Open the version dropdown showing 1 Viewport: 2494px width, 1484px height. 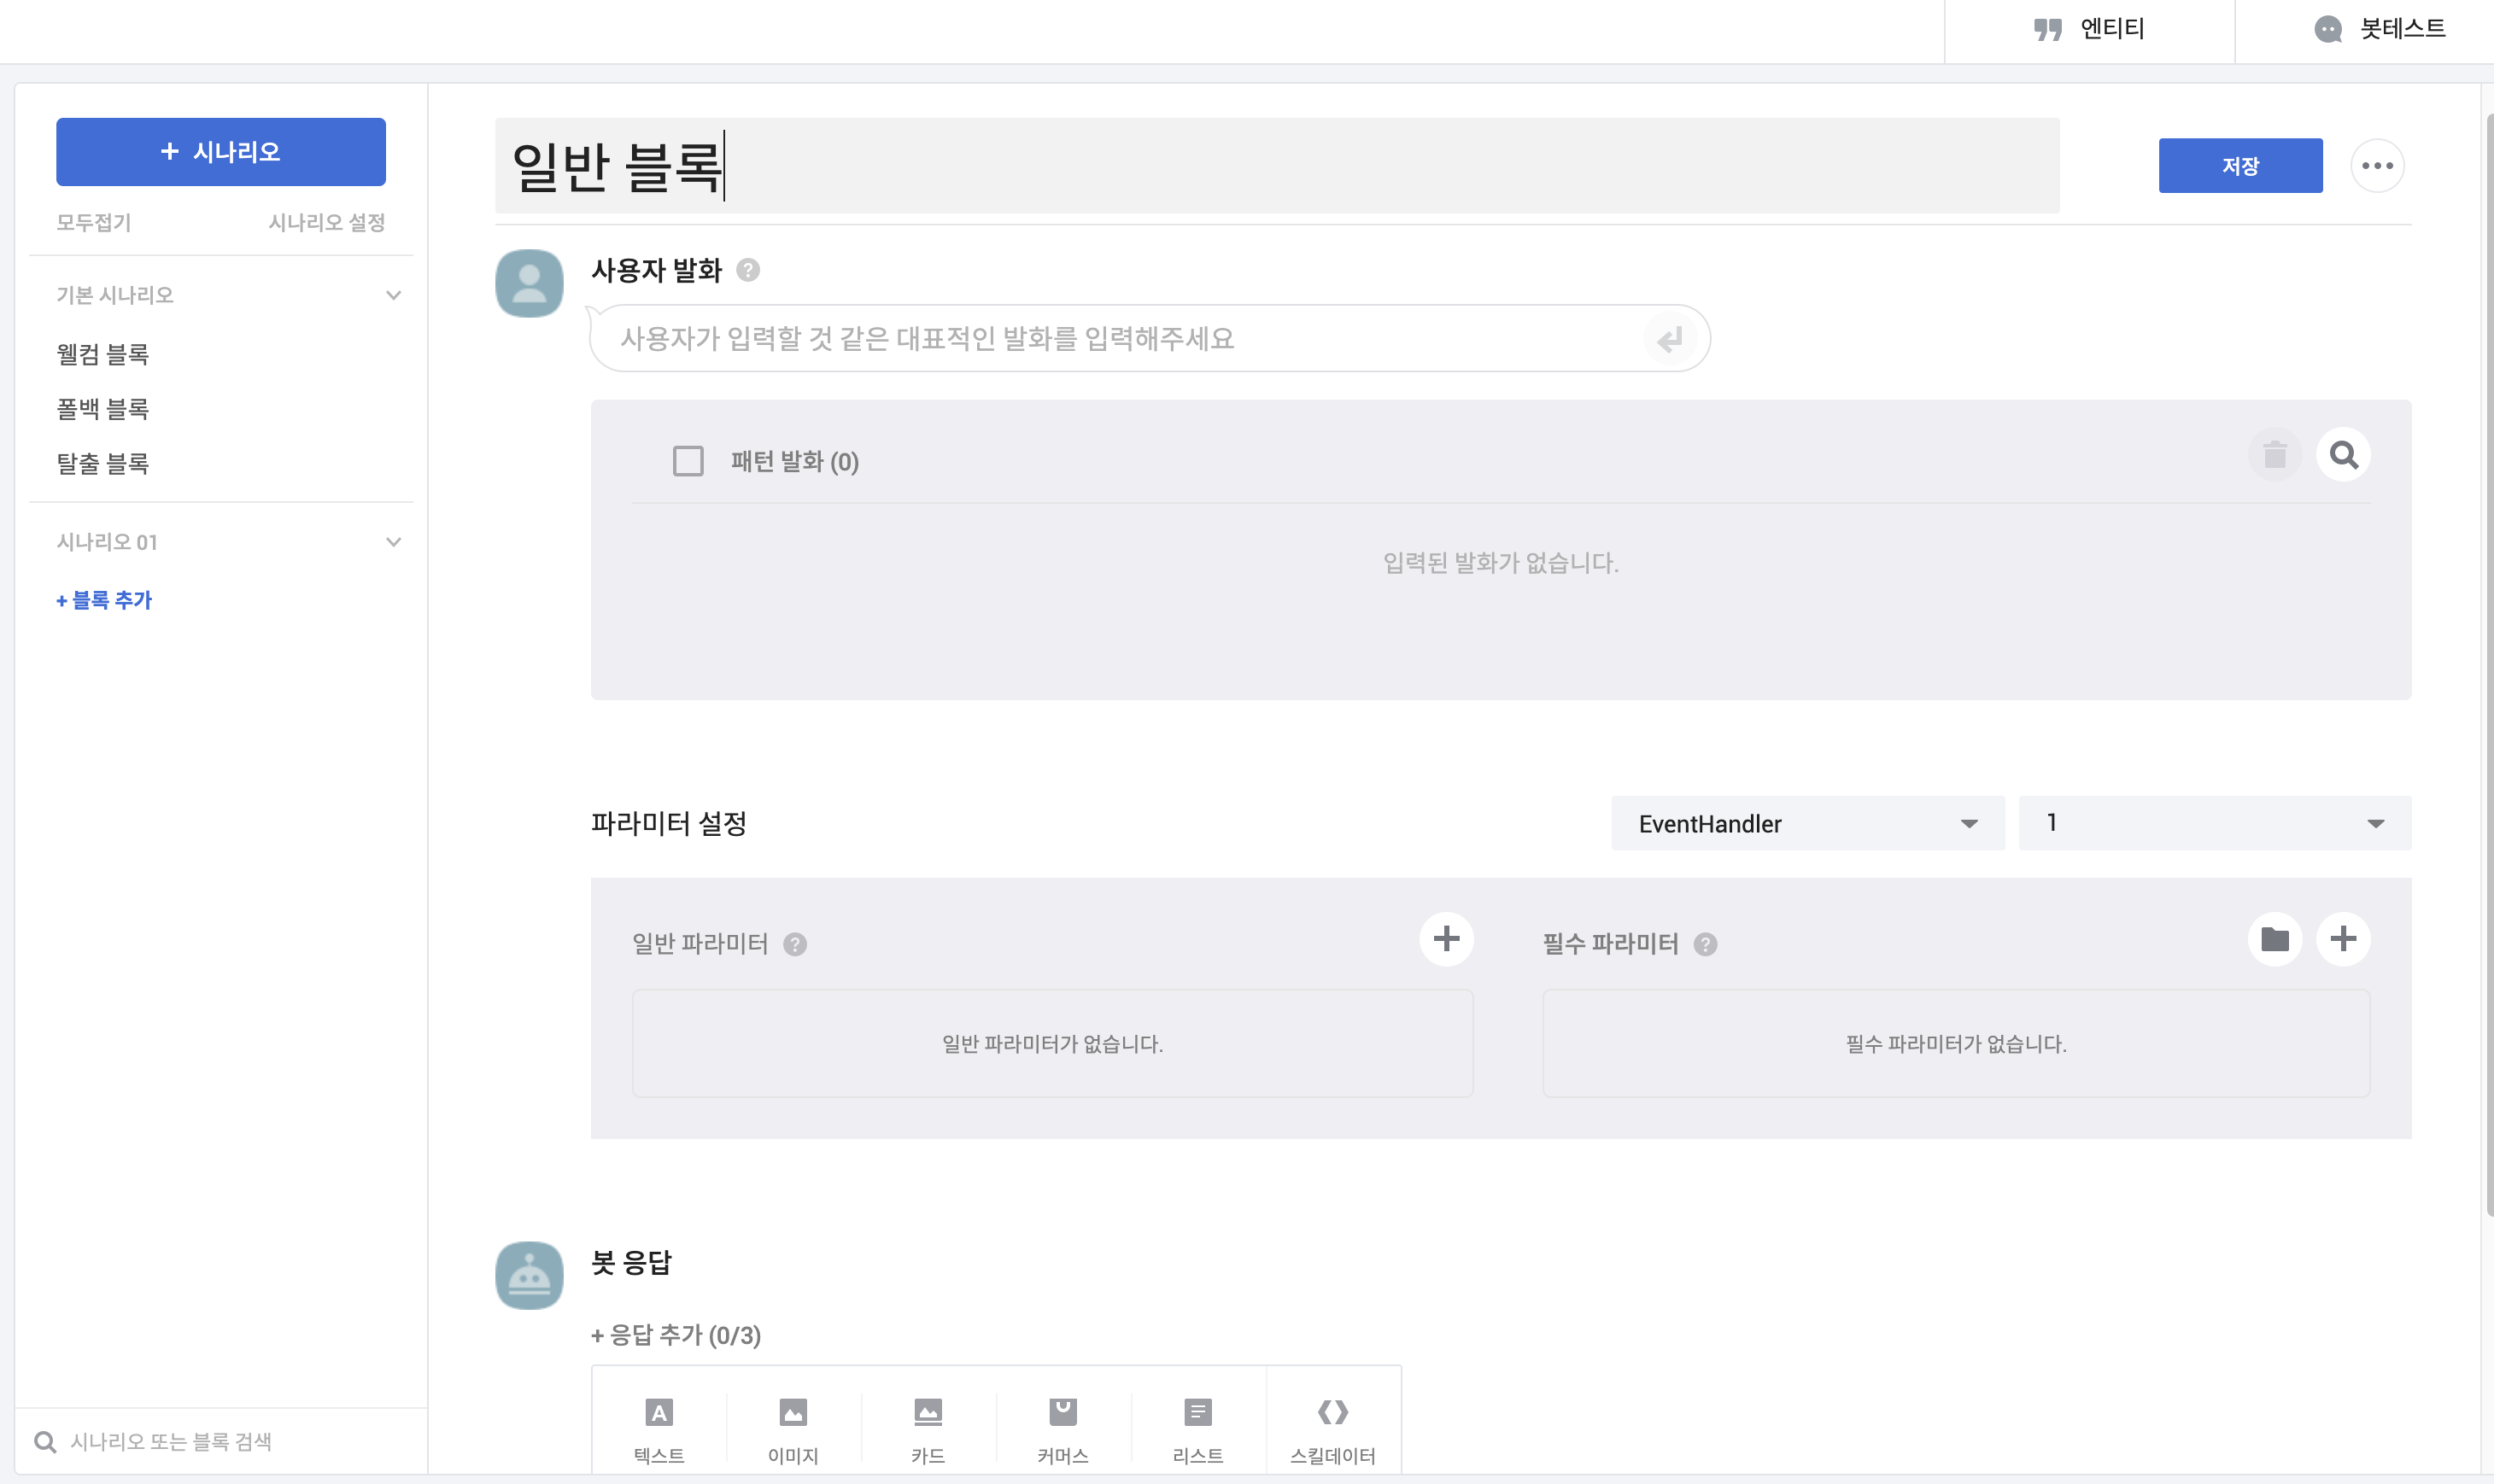(x=2214, y=823)
